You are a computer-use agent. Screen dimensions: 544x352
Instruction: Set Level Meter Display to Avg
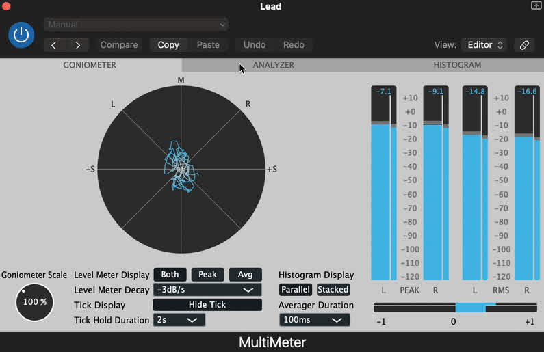pyautogui.click(x=245, y=275)
